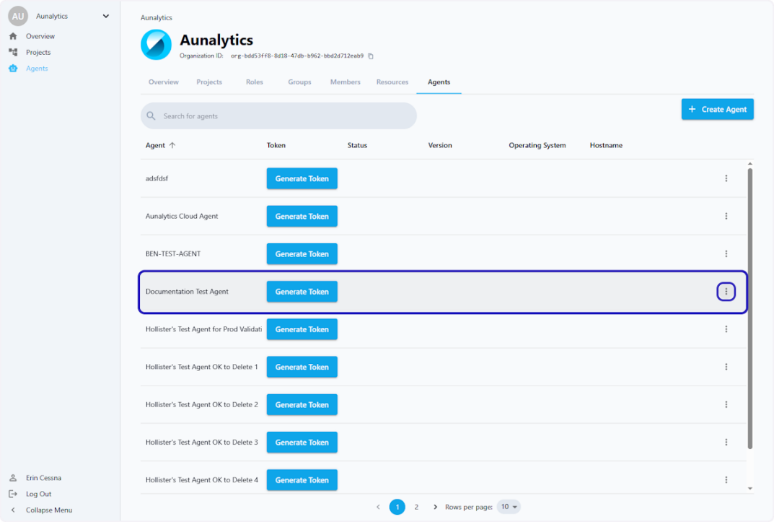774x522 pixels.
Task: Switch to the Projects tab
Action: pyautogui.click(x=209, y=82)
